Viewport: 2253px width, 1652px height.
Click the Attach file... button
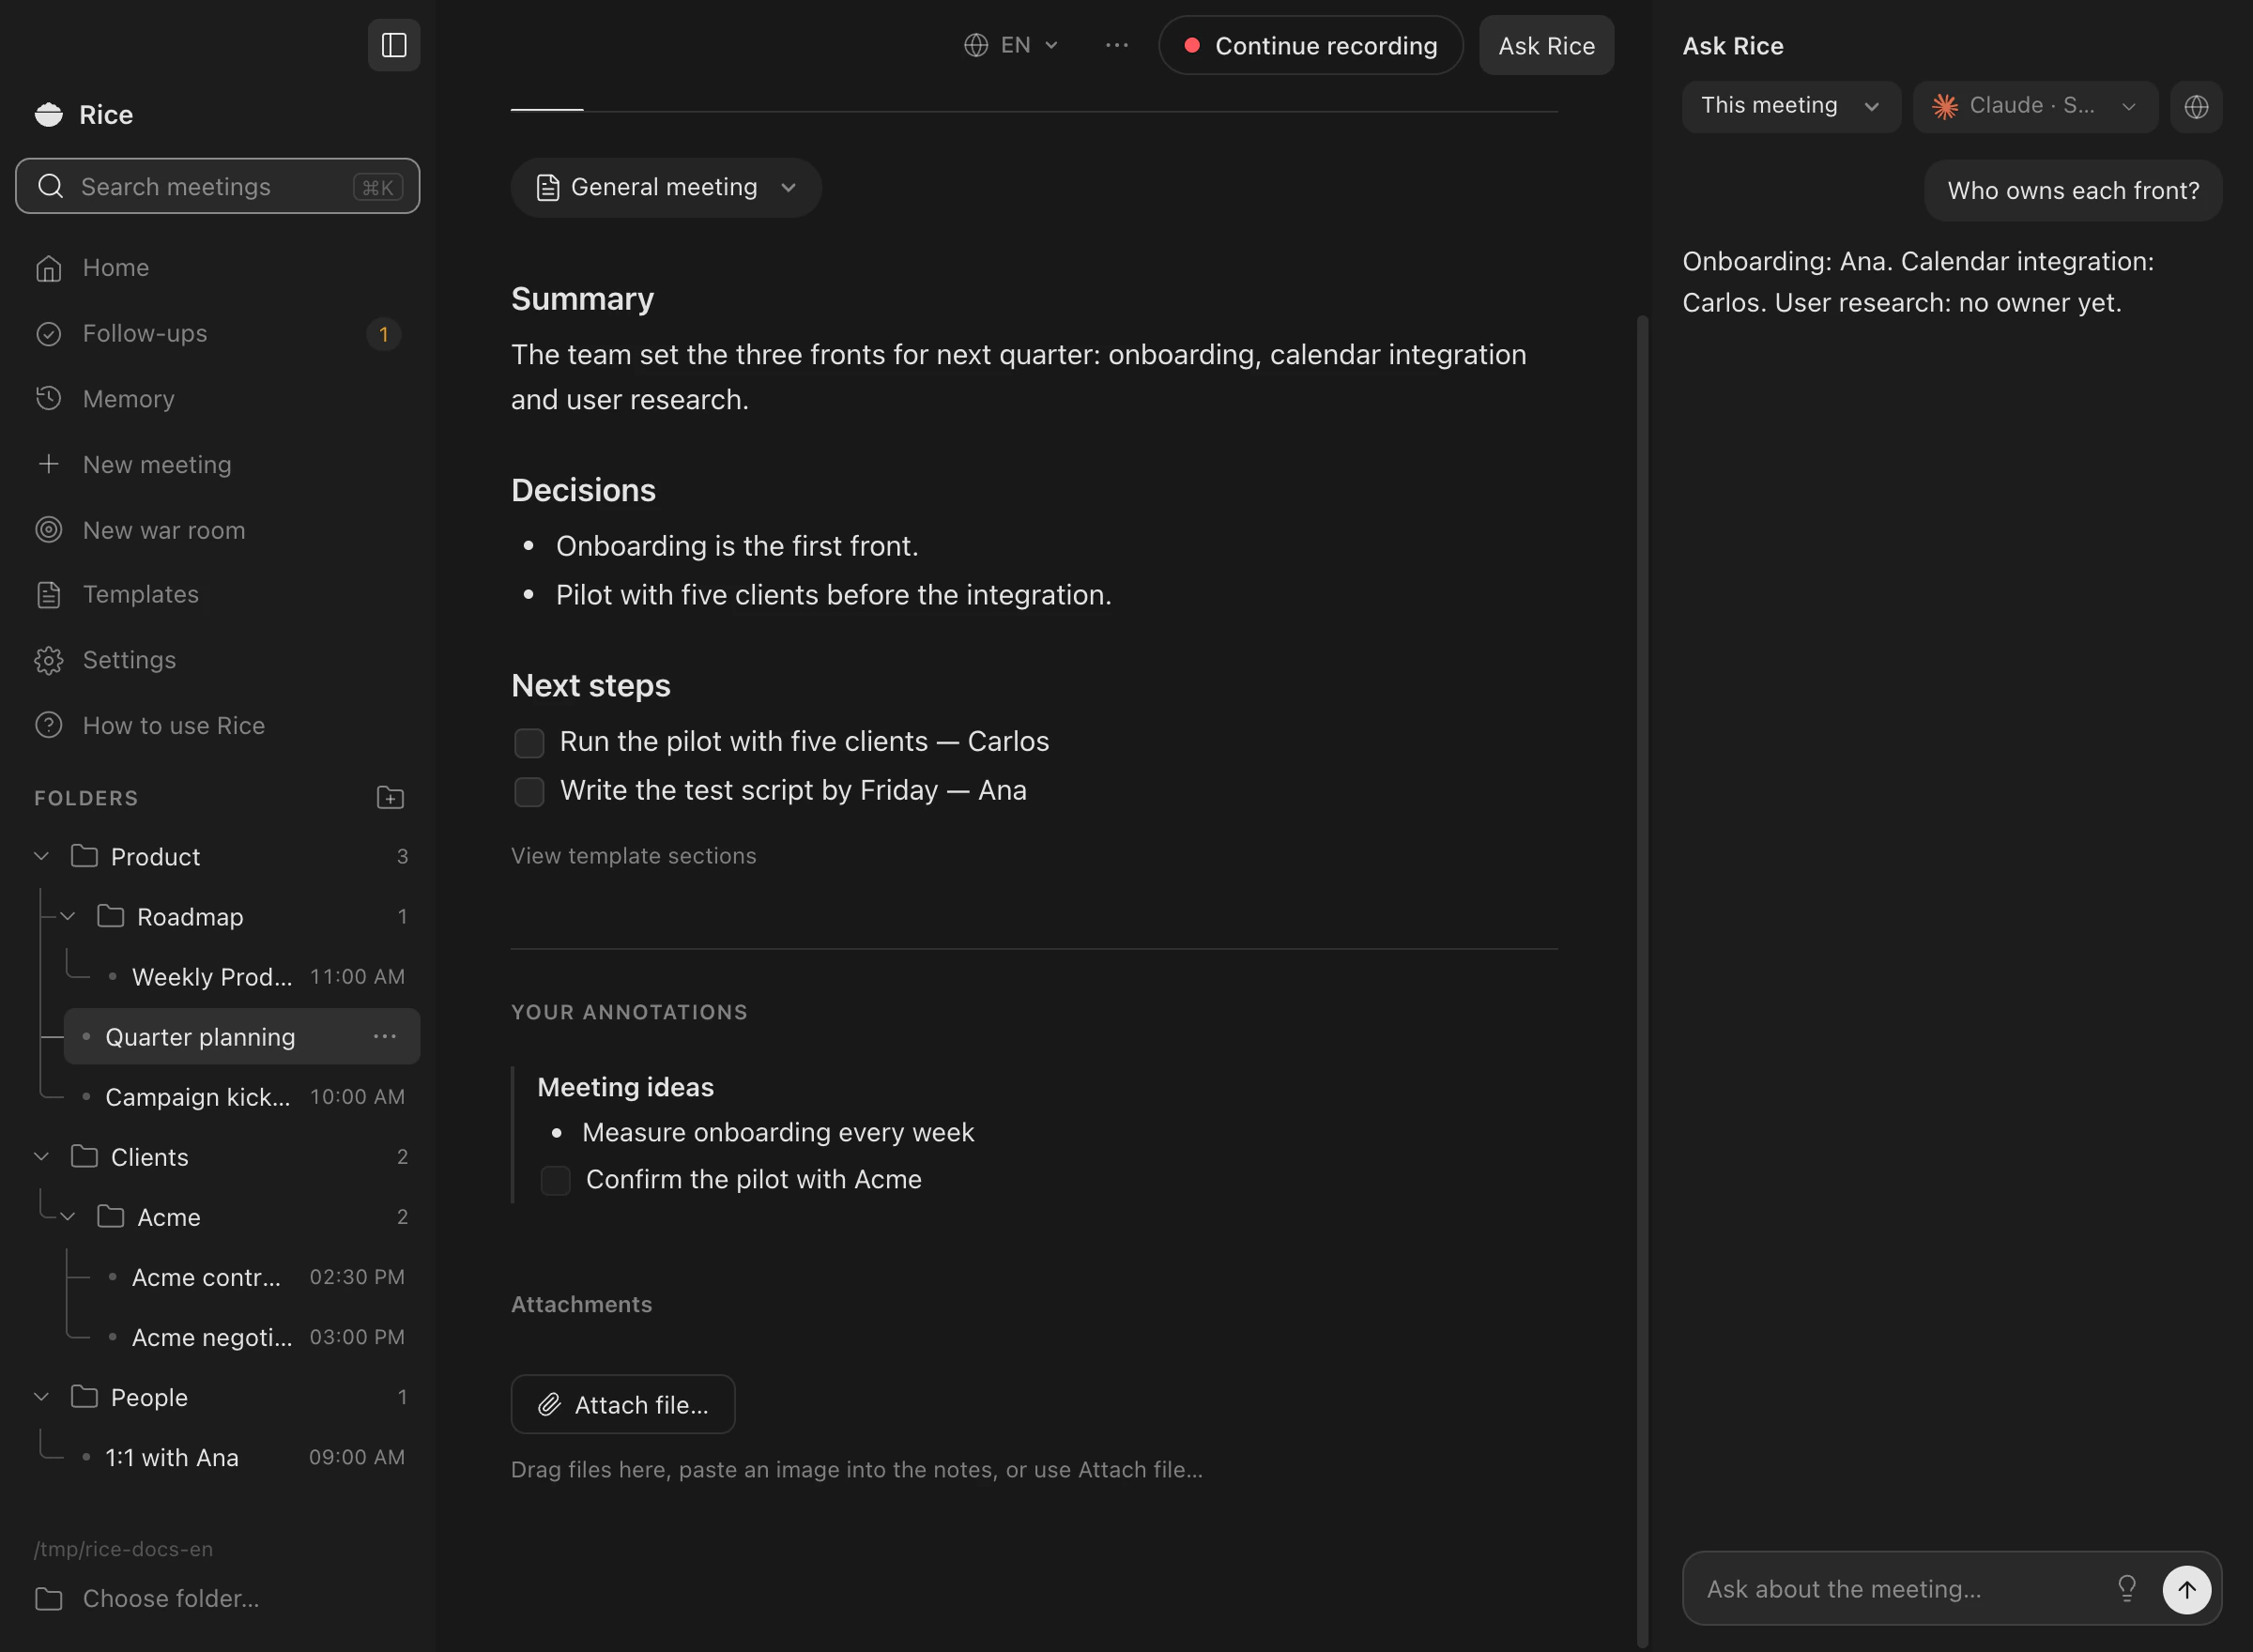pos(623,1404)
